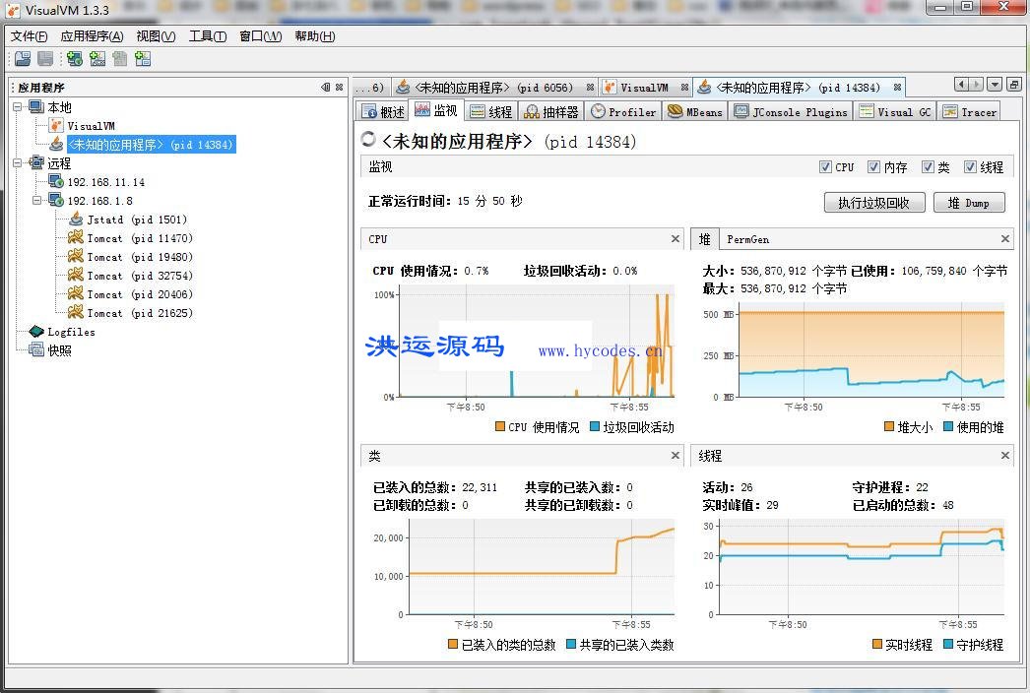The width and height of the screenshot is (1030, 693).
Task: Switch to the Tracer tab
Action: 970,111
